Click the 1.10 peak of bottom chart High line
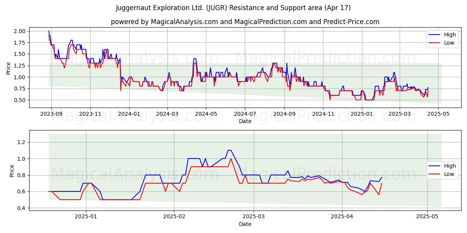Image resolution: width=467 pixels, height=233 pixels. tap(229, 150)
